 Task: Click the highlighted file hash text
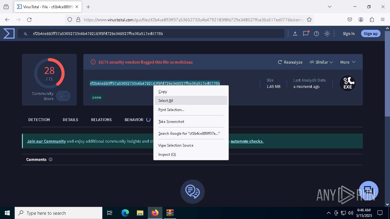[x=155, y=83]
